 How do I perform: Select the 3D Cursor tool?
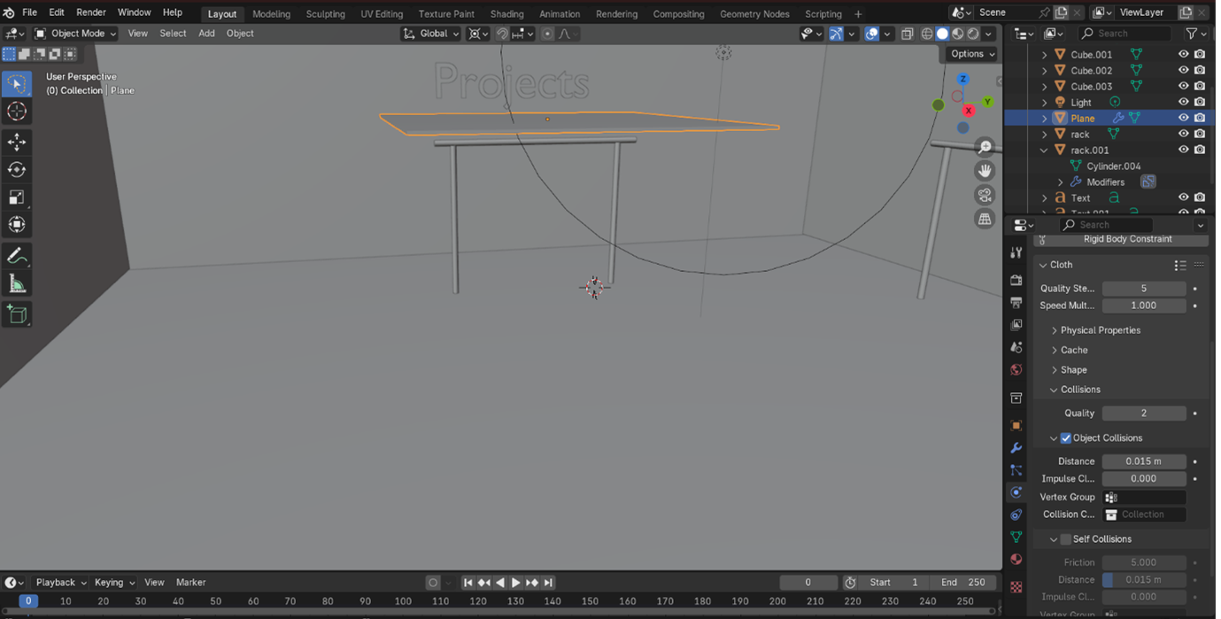17,111
